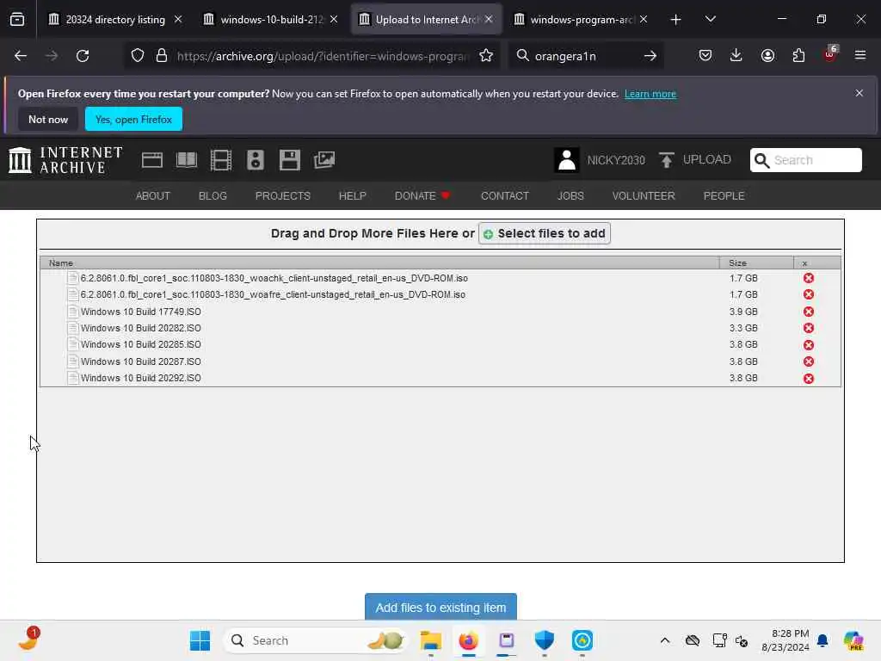Open Windows Security shield in taskbar

(x=545, y=640)
